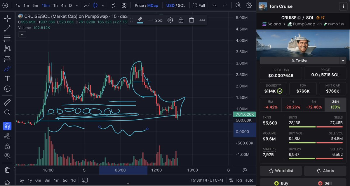The image size is (350, 186).
Task: Open the object tree layers panel
Action: [7, 183]
